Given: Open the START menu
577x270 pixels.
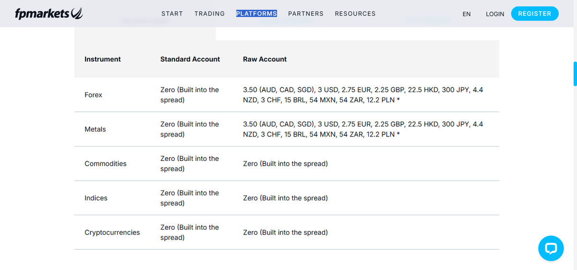Looking at the screenshot, I should [x=172, y=13].
